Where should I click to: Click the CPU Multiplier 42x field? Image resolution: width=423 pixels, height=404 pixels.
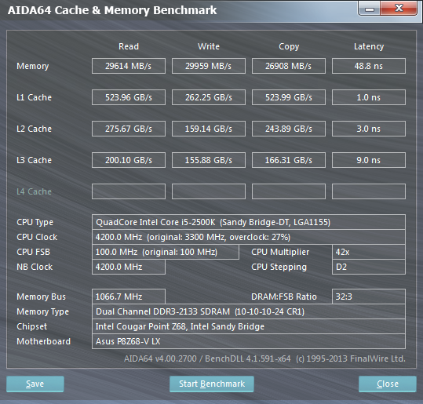(x=369, y=252)
